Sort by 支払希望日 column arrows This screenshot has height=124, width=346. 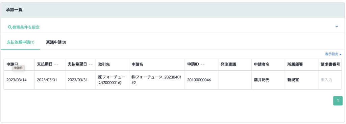90,65
